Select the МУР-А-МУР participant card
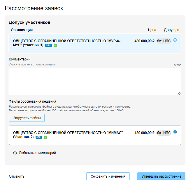Screen dimensions: 193x184 [73, 43]
